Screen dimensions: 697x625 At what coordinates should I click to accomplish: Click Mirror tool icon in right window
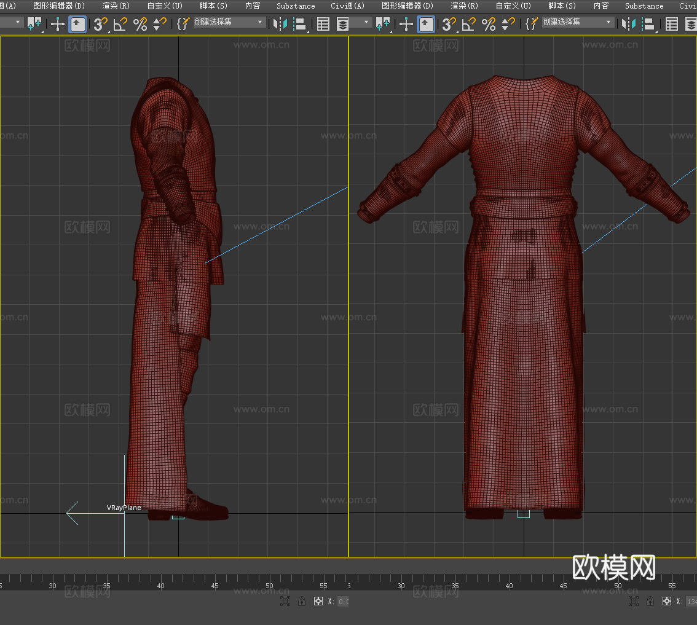[x=629, y=24]
